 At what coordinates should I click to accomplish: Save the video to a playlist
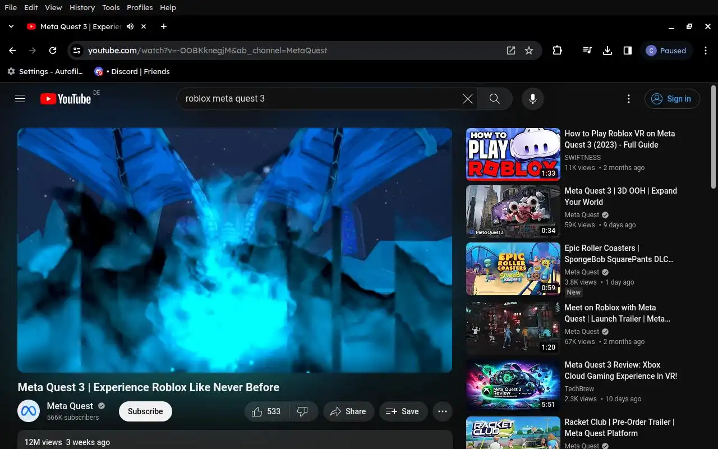403,411
